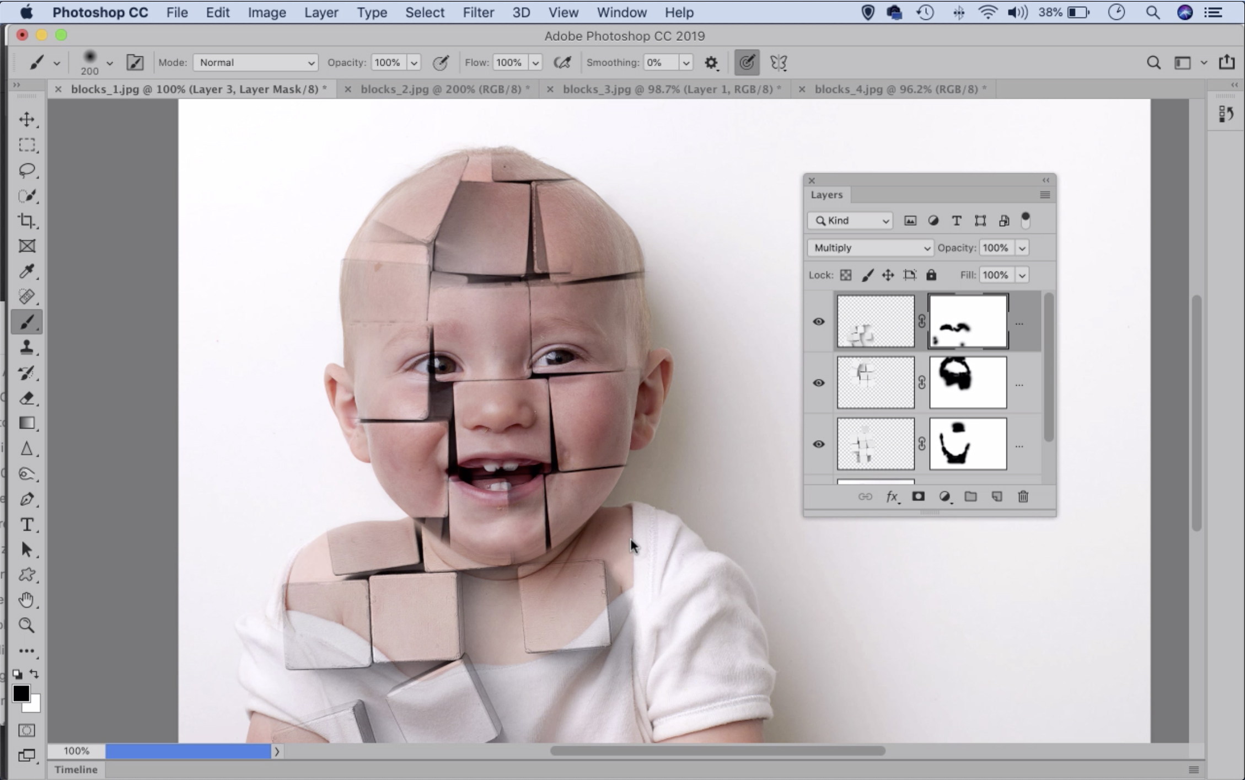1245x780 pixels.
Task: Select the Move tool
Action: coord(26,119)
